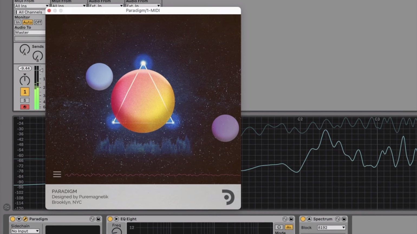The width and height of the screenshot is (417, 234).
Task: Click the track pan knob below -9.44
Action: tap(25, 80)
